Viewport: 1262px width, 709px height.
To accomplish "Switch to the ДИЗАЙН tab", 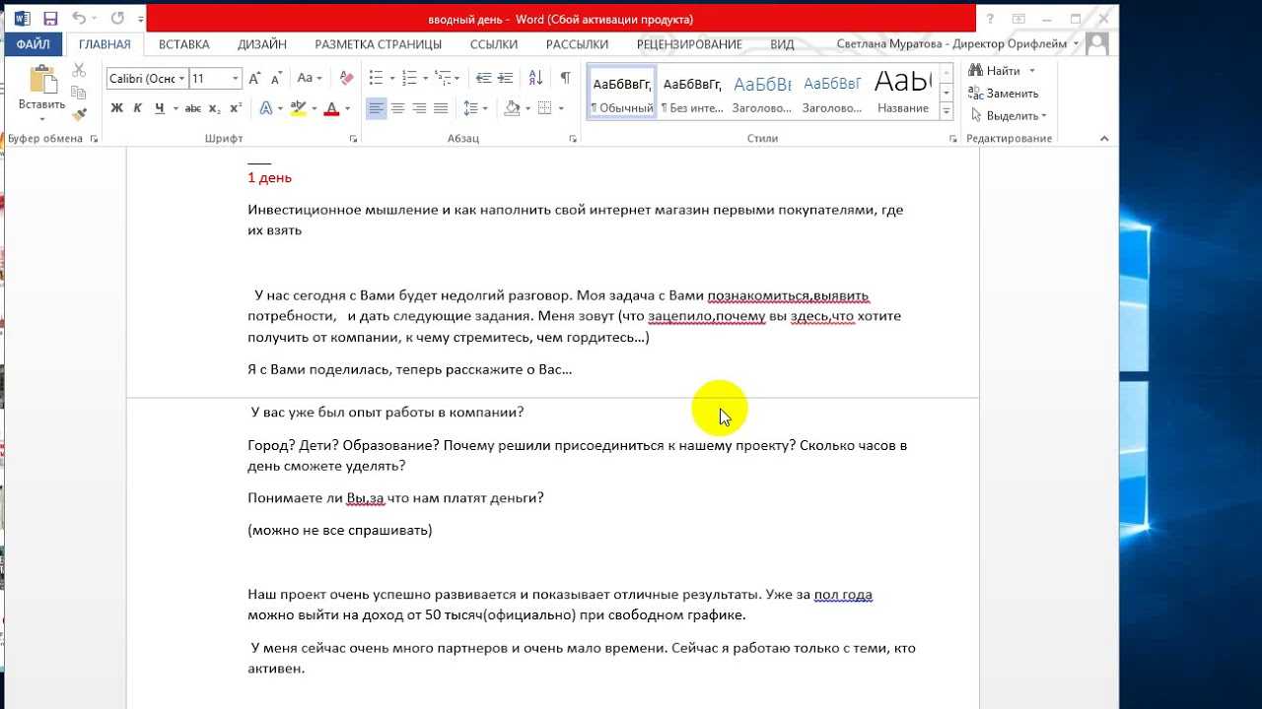I will click(x=262, y=44).
